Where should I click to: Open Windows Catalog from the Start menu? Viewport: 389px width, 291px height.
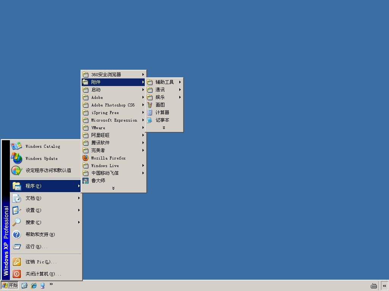click(46, 146)
